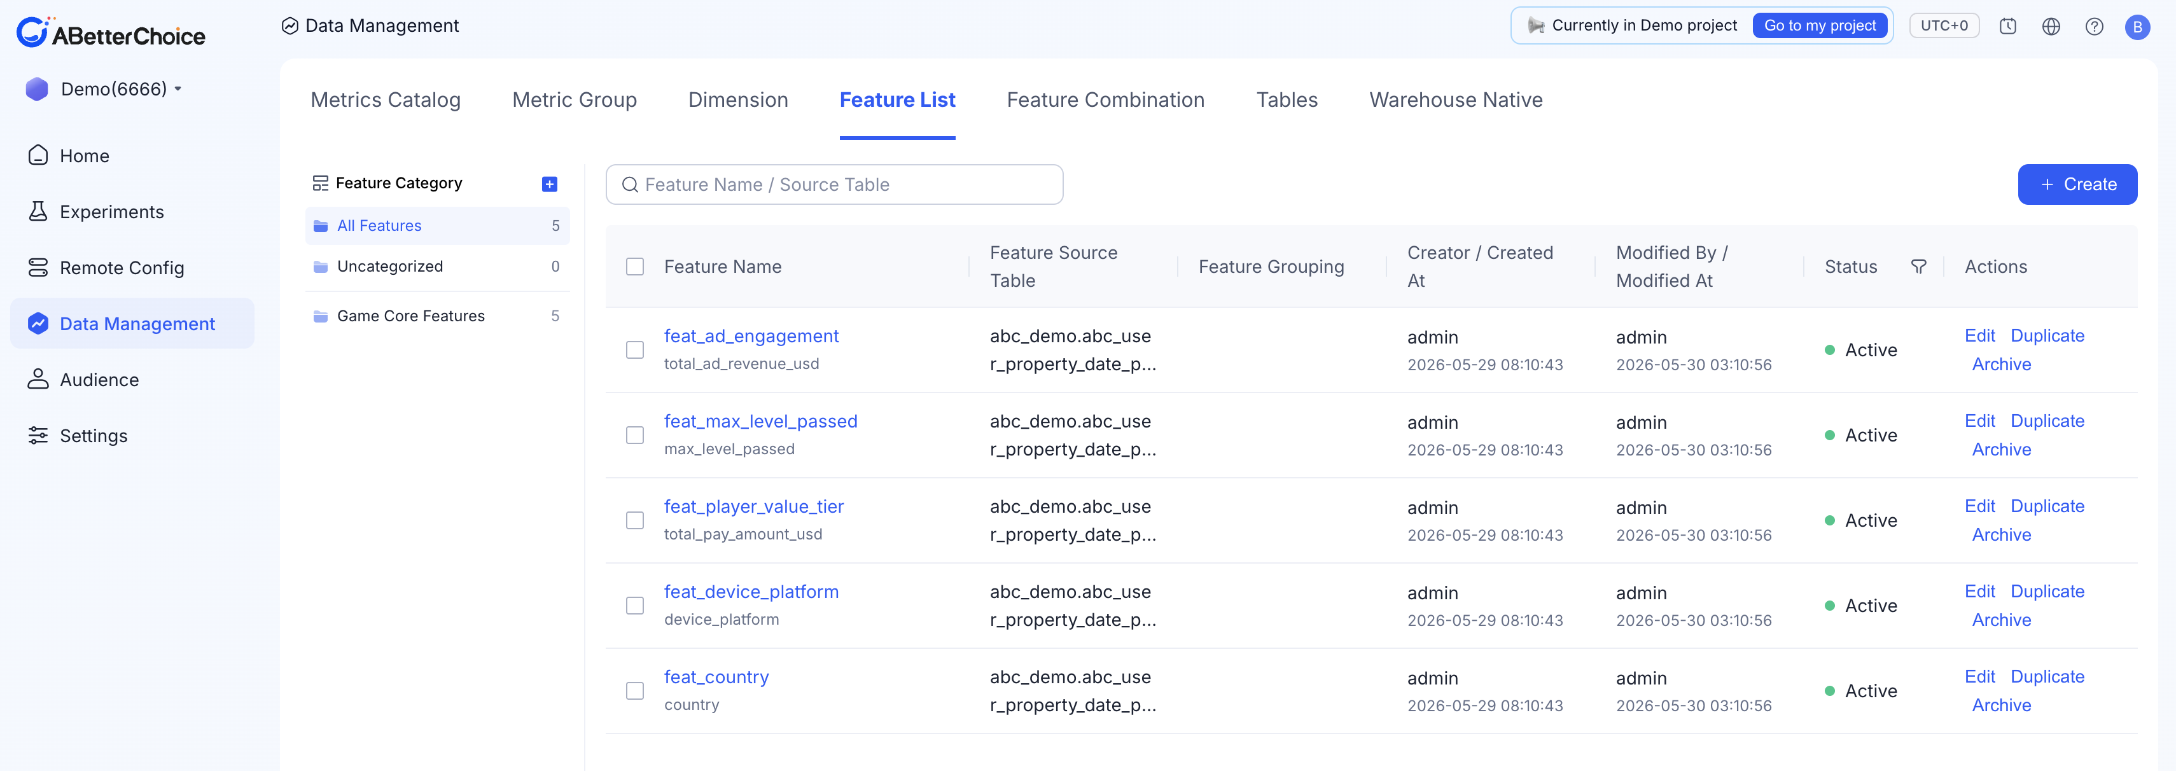The height and width of the screenshot is (771, 2176).
Task: Switch to the Dimension tab
Action: [737, 100]
